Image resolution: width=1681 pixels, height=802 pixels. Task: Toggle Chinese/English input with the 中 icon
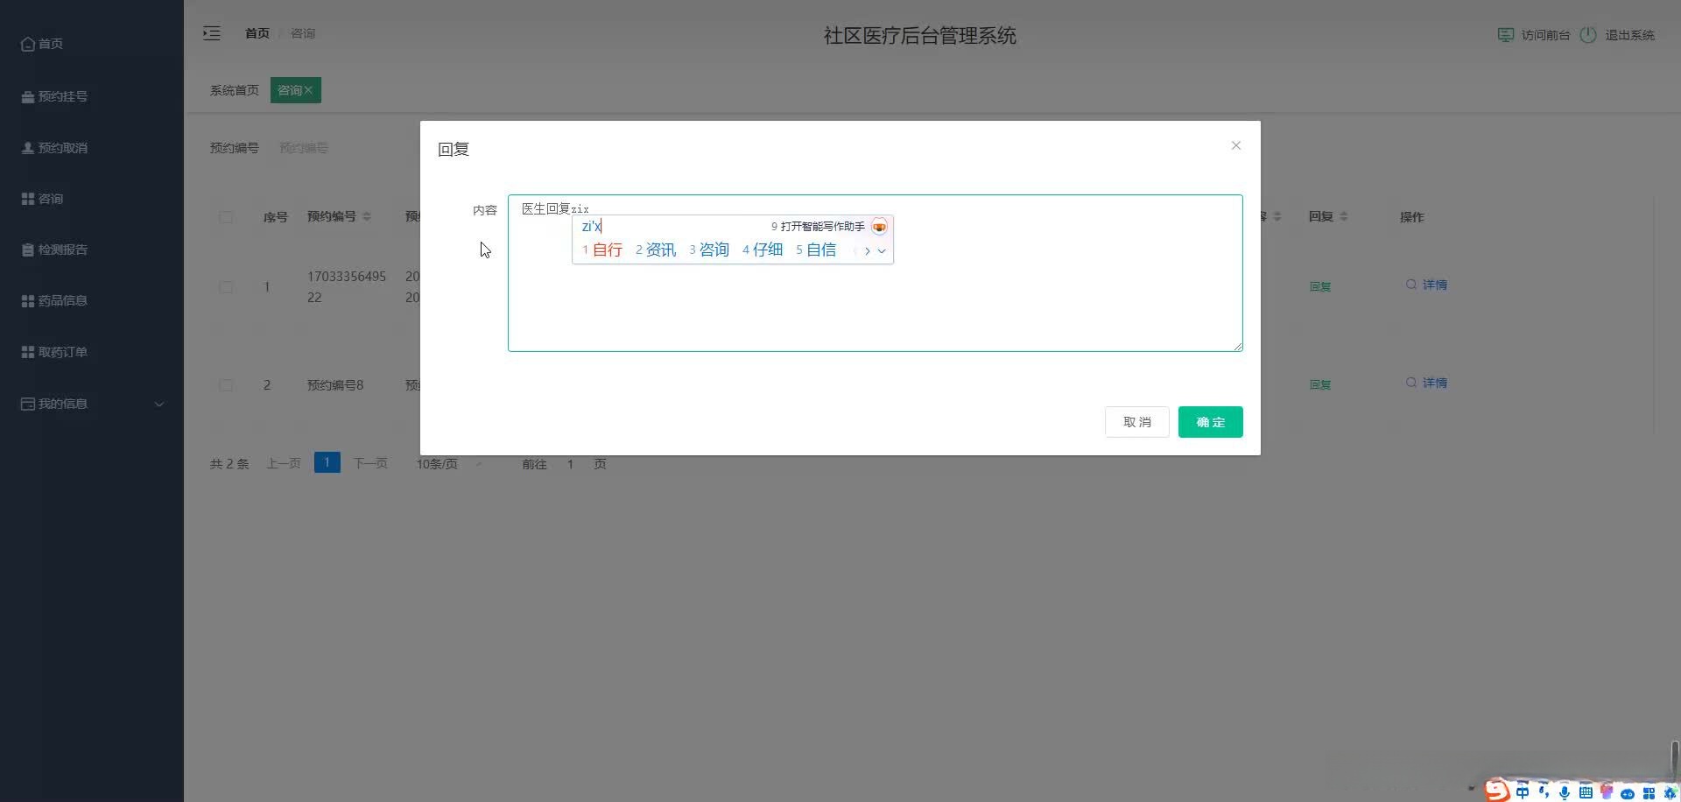[x=1523, y=791]
